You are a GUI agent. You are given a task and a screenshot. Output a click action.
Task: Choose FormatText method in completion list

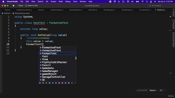pyautogui.click(x=57, y=53)
